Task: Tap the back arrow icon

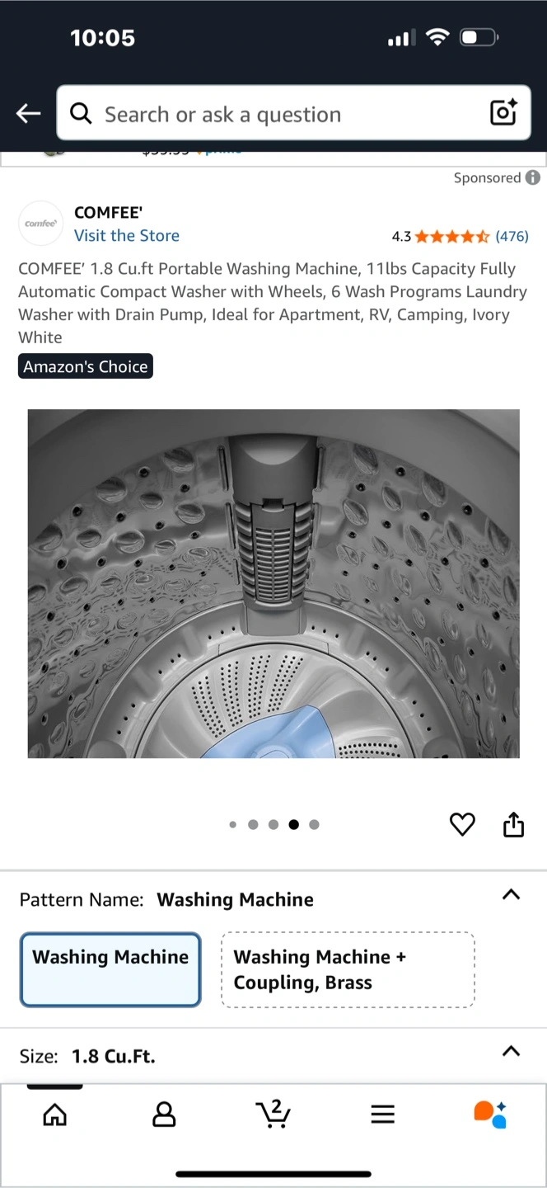Action: coord(28,114)
